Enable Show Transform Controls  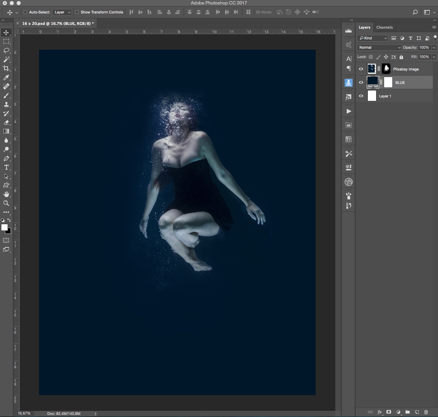tap(76, 12)
